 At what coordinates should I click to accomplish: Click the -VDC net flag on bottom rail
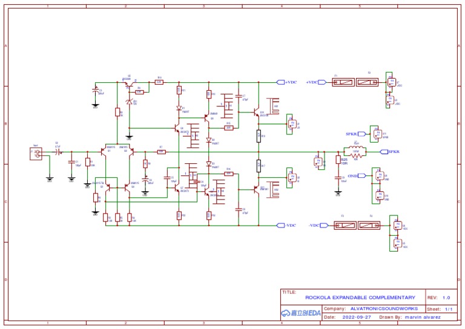pos(280,226)
